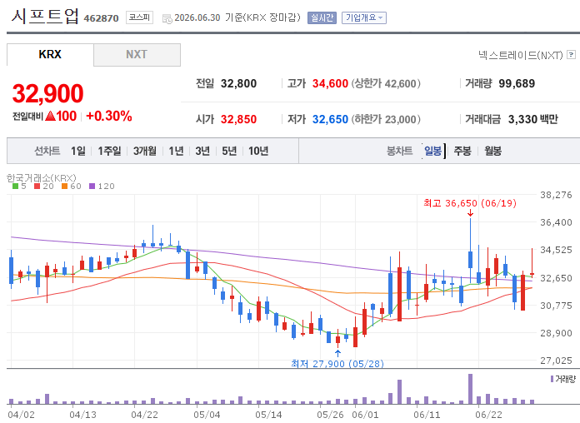Click the 최저 27,900 (05/28) chart label
This screenshot has width=580, height=423.
click(337, 364)
